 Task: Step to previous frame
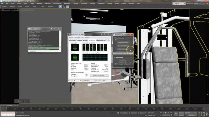[x=163, y=113]
